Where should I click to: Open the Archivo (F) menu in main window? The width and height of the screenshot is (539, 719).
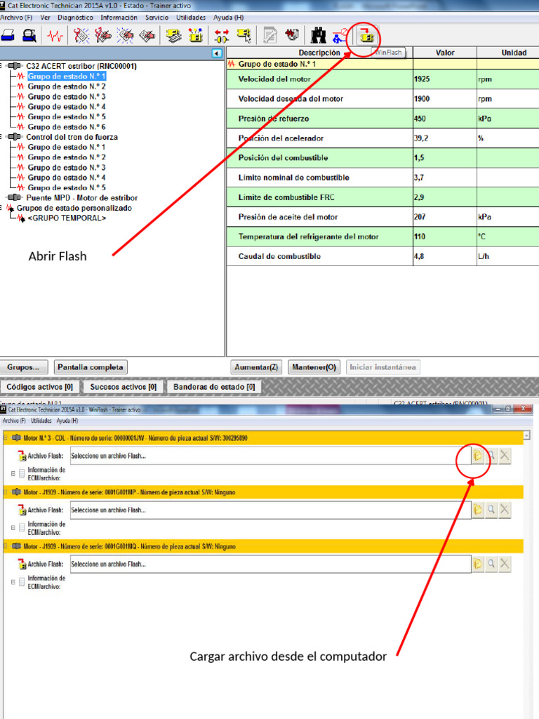coord(16,18)
